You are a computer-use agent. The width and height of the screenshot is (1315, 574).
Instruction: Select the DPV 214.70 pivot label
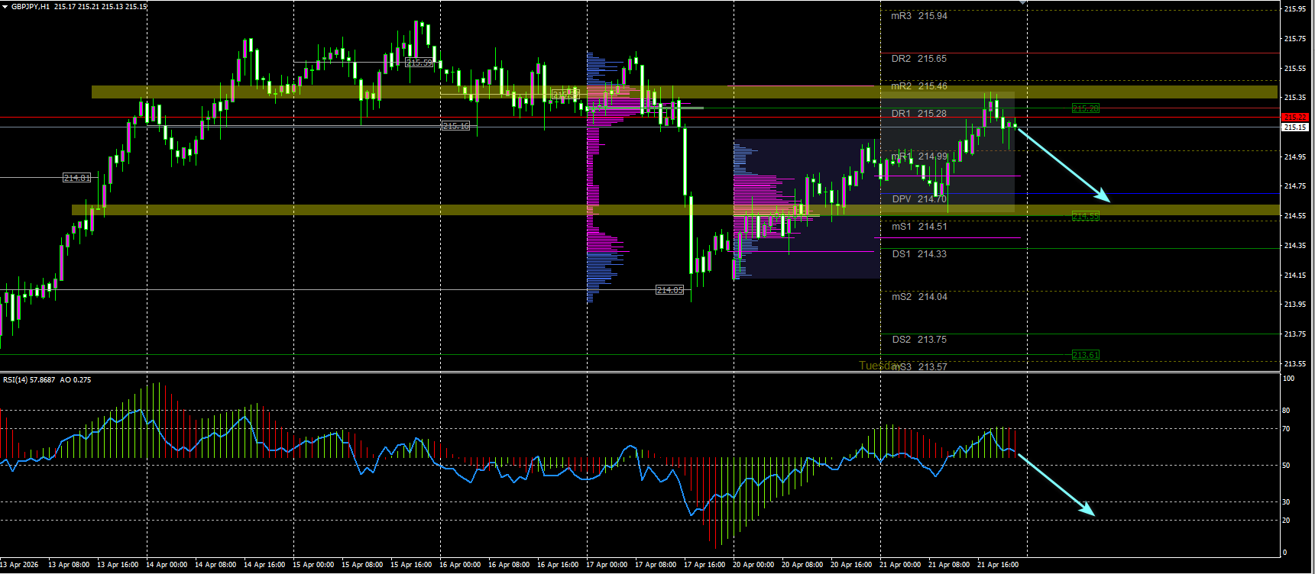920,199
